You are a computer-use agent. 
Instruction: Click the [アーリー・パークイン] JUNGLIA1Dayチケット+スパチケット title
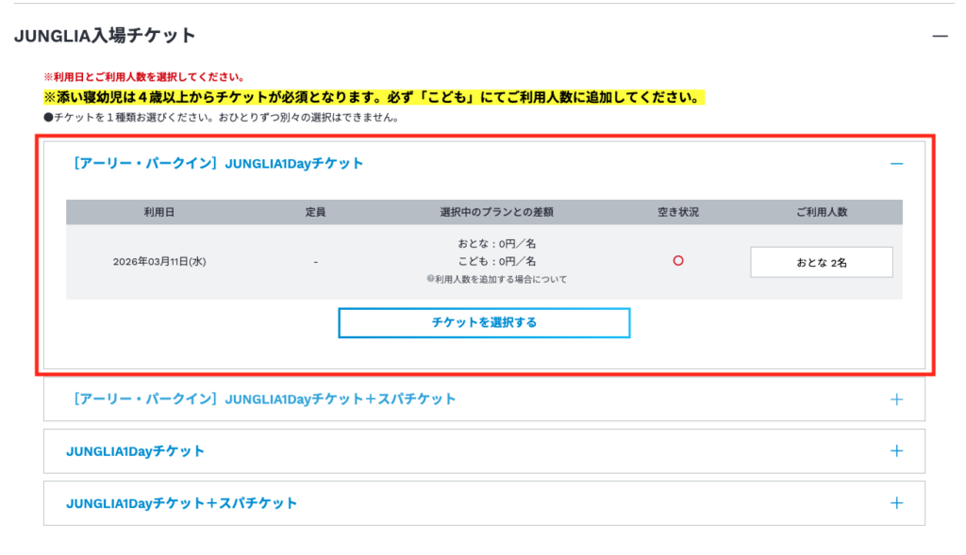pos(264,400)
